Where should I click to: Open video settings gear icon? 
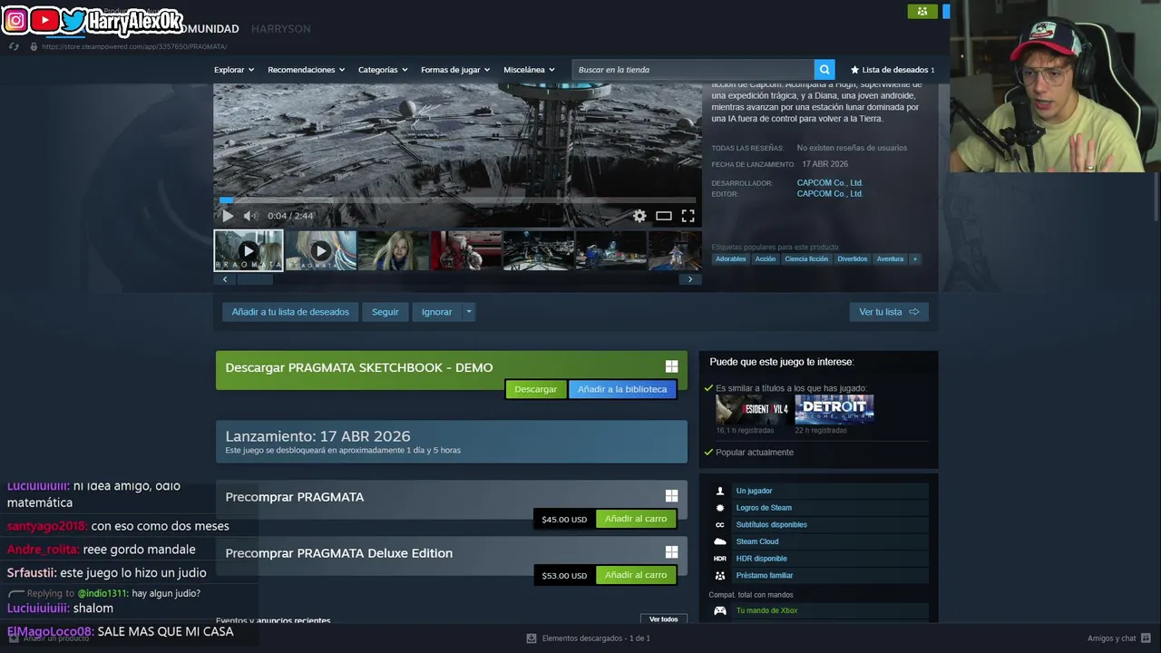(x=639, y=216)
